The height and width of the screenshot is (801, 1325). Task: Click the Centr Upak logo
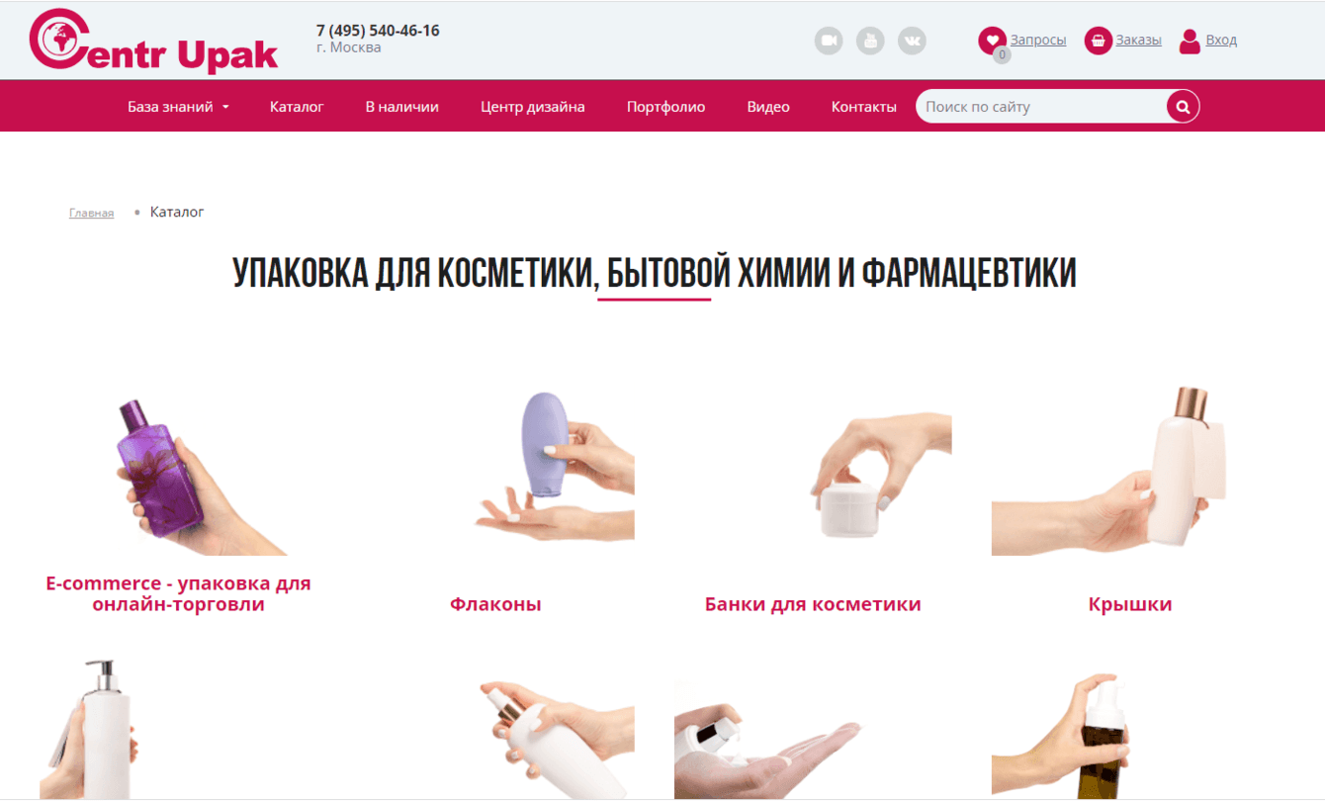[x=154, y=41]
